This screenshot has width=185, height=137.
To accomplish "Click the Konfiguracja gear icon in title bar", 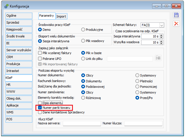I will click(x=6, y=6).
